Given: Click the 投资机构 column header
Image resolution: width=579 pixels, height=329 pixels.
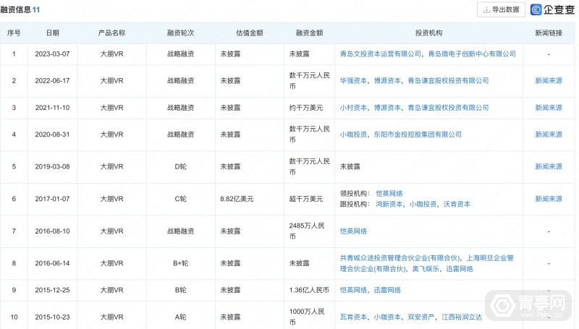Looking at the screenshot, I should [x=428, y=33].
